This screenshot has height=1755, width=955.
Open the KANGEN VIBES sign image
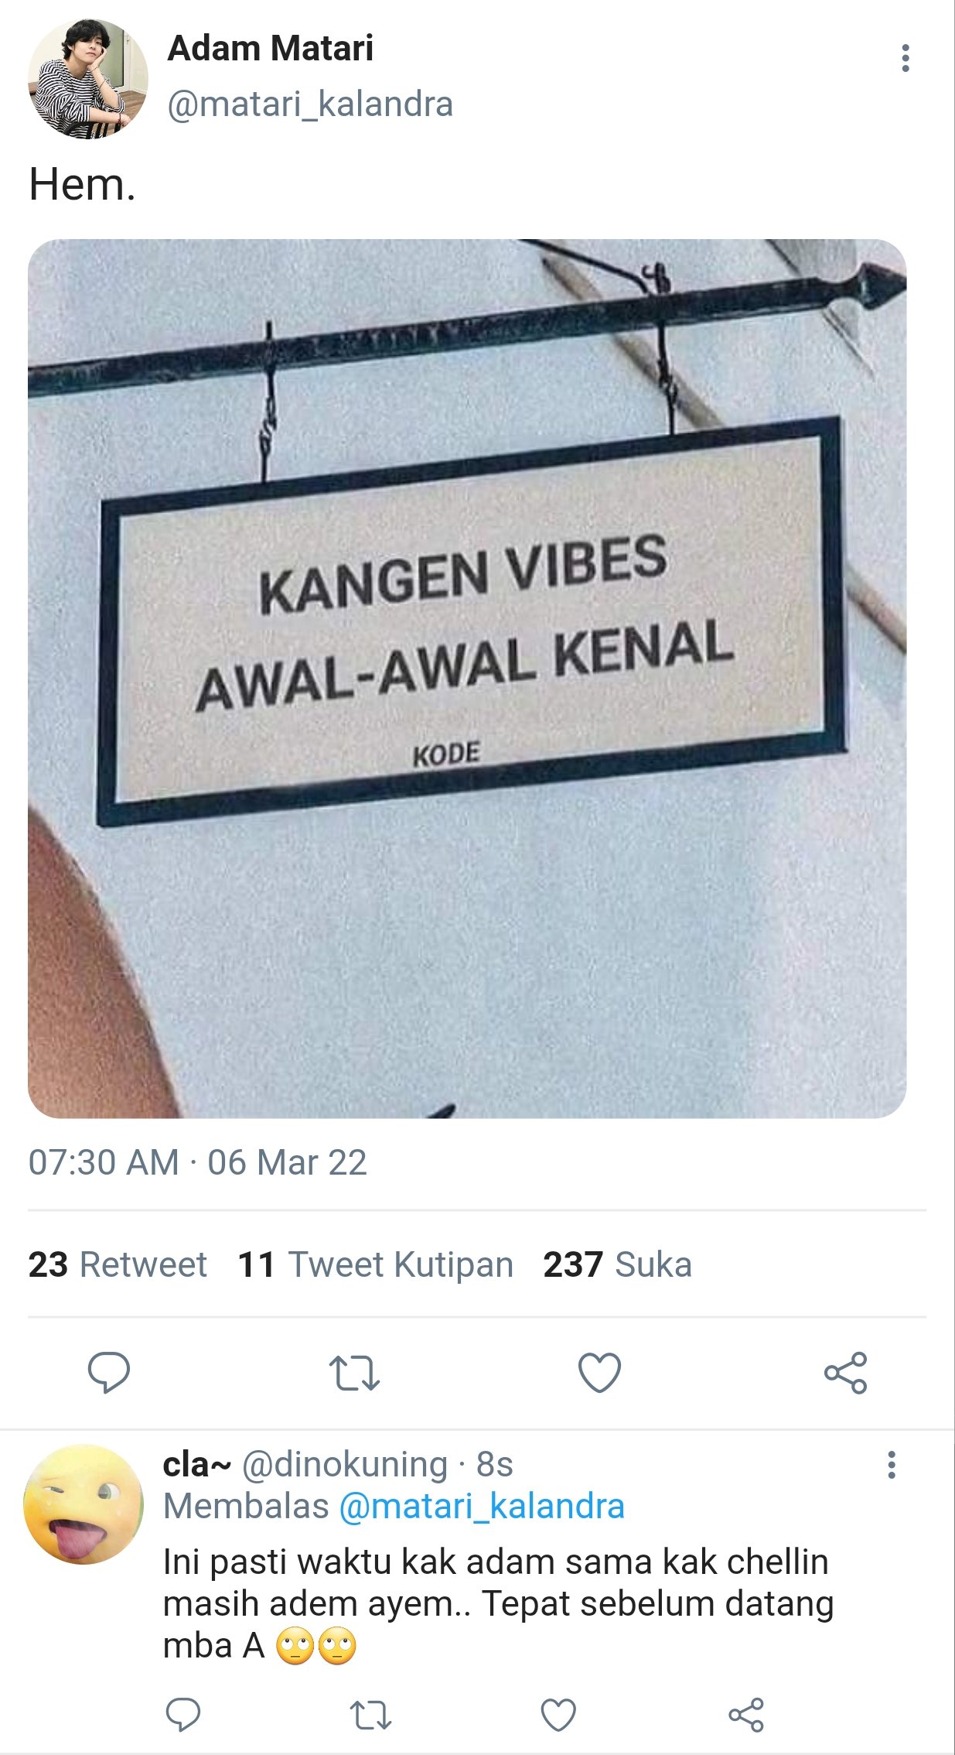coord(467,679)
